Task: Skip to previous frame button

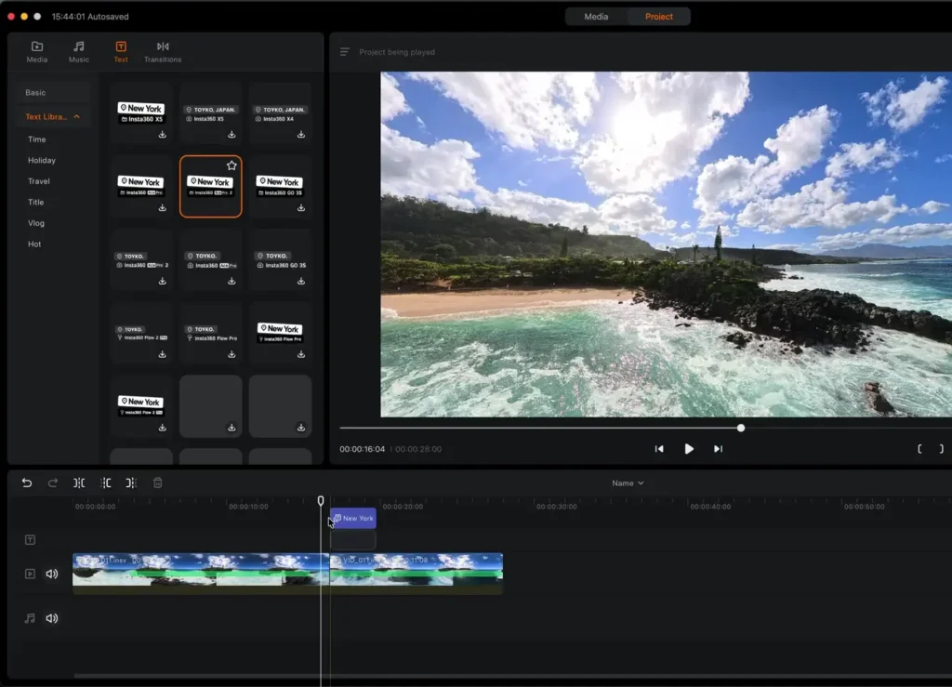Action: pyautogui.click(x=659, y=449)
